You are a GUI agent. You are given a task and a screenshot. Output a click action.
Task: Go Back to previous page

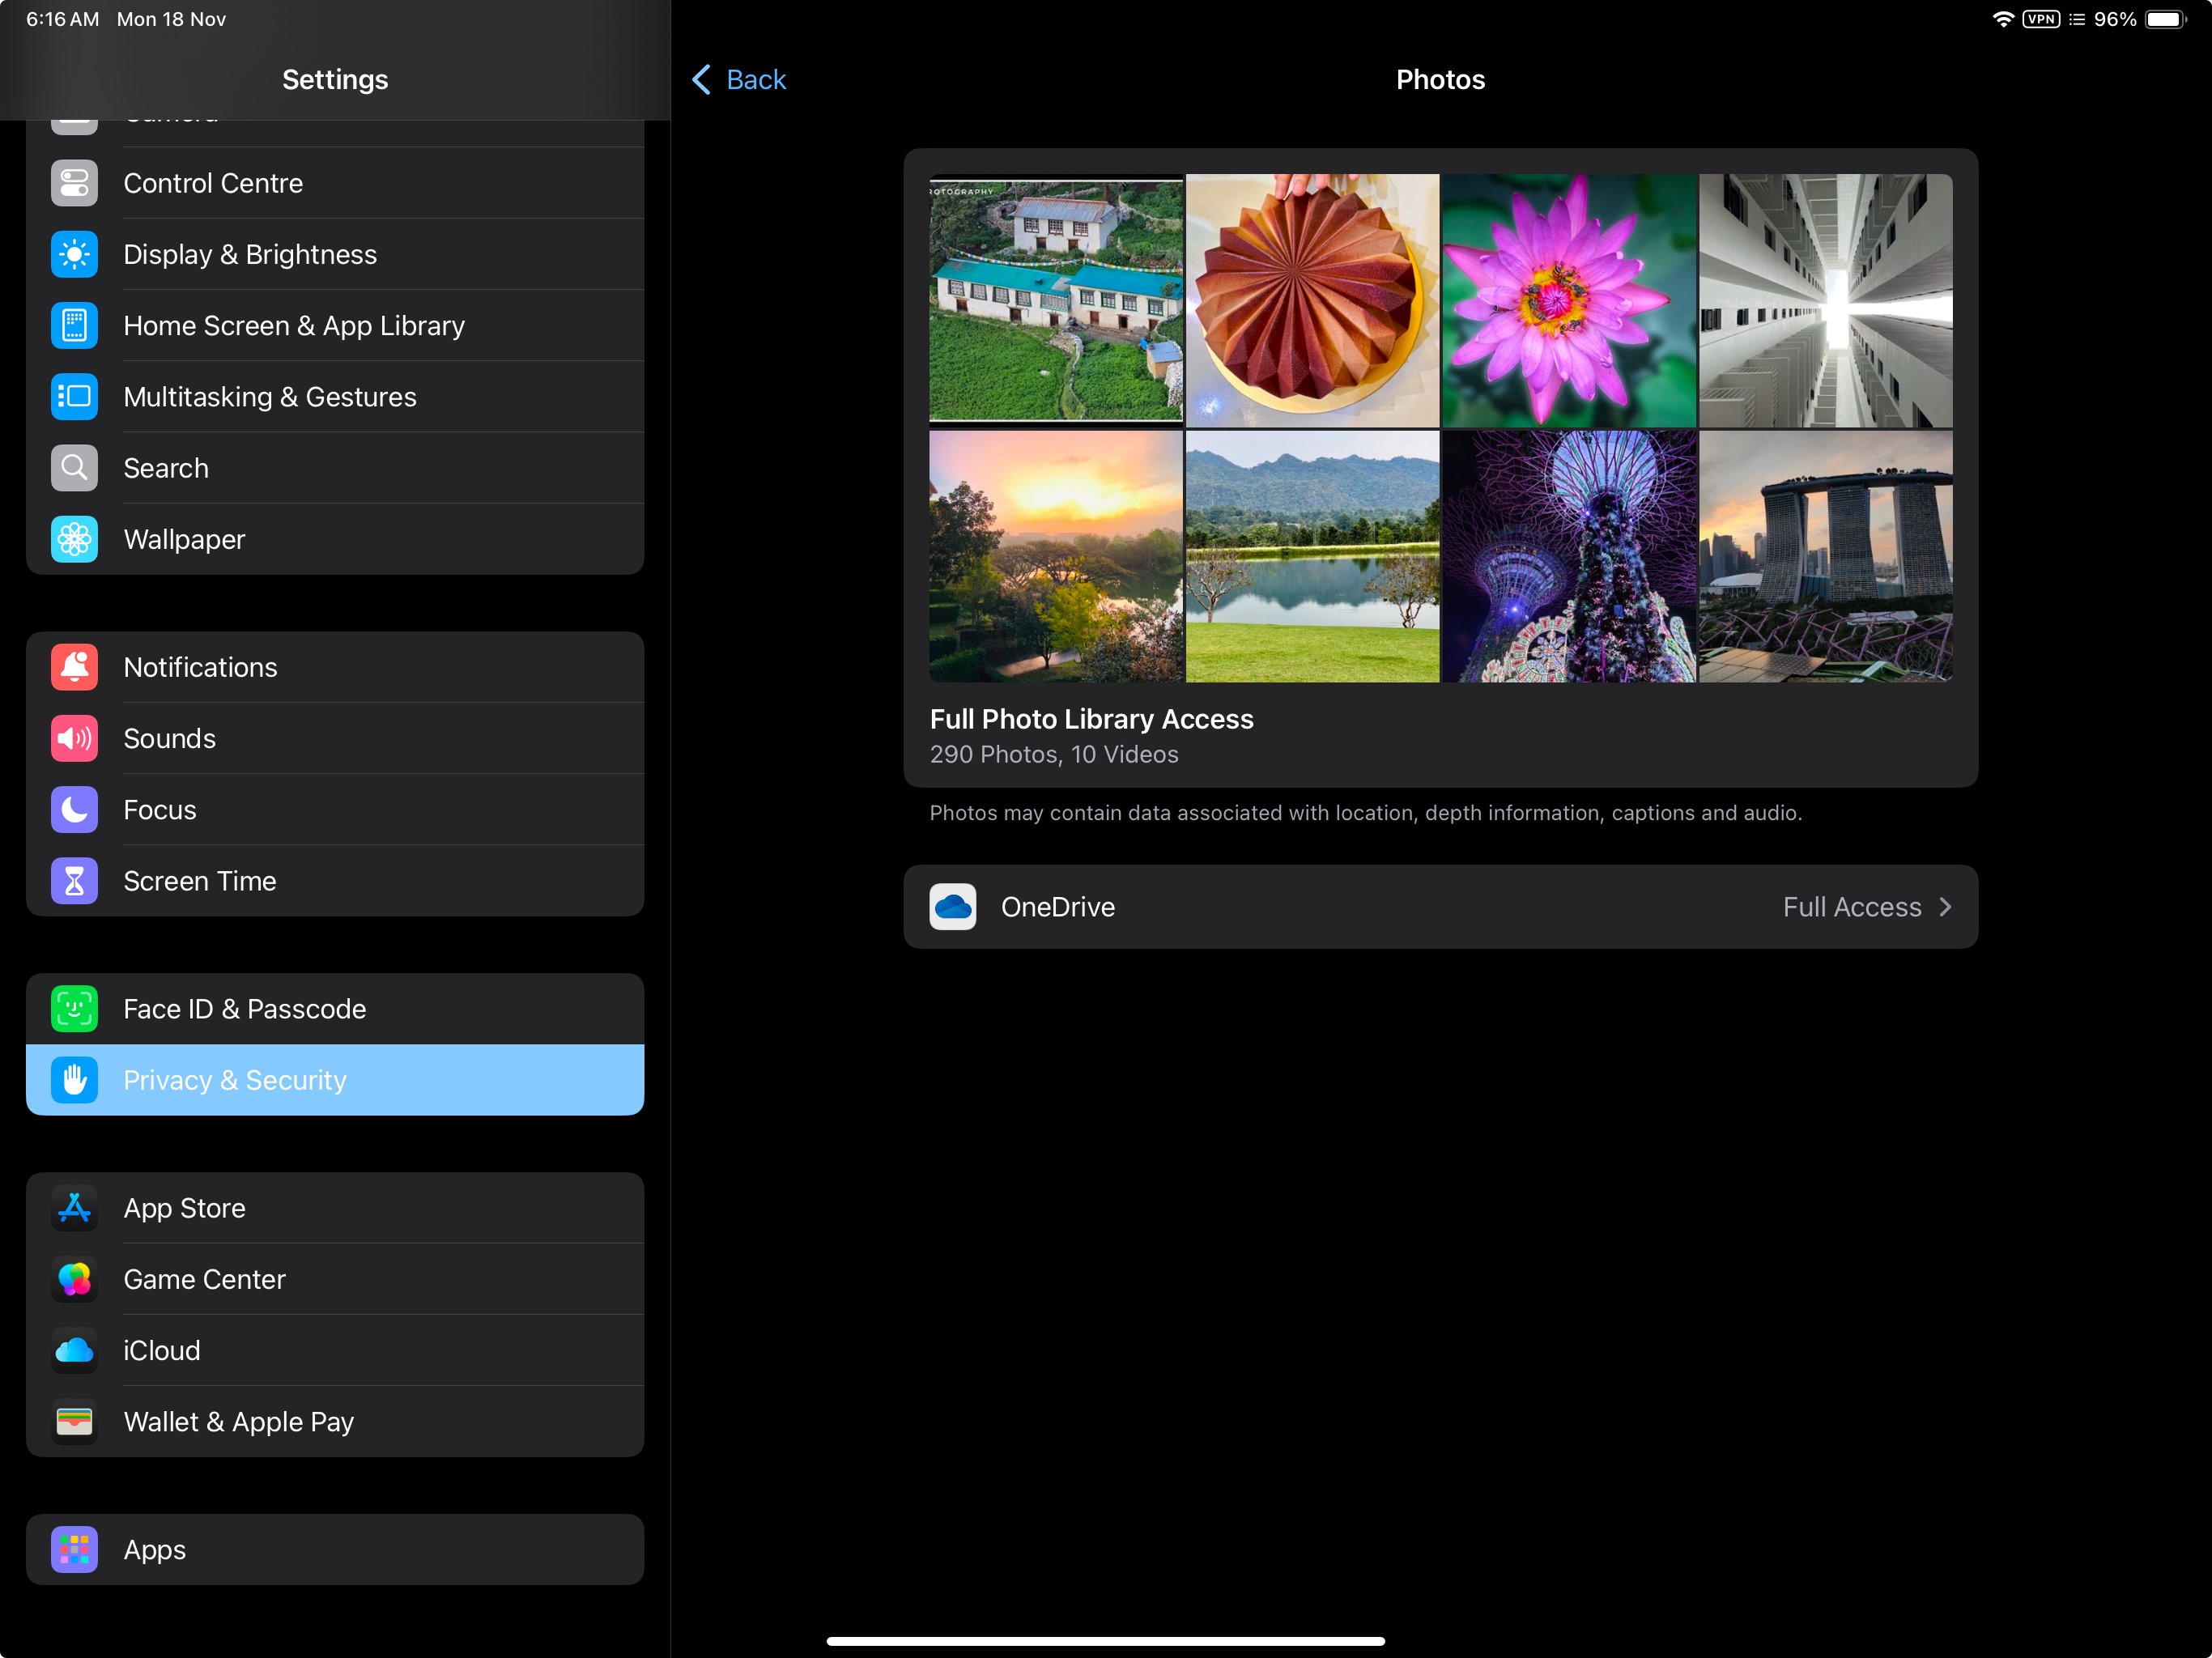[x=739, y=79]
